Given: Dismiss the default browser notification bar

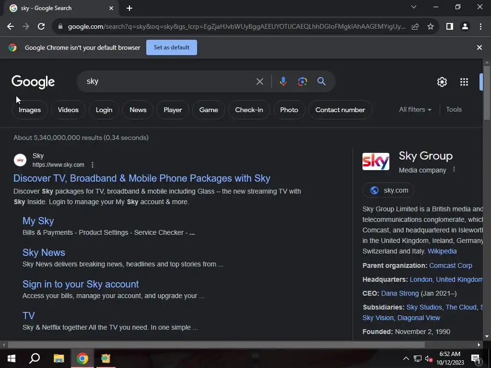Looking at the screenshot, I should tap(479, 47).
